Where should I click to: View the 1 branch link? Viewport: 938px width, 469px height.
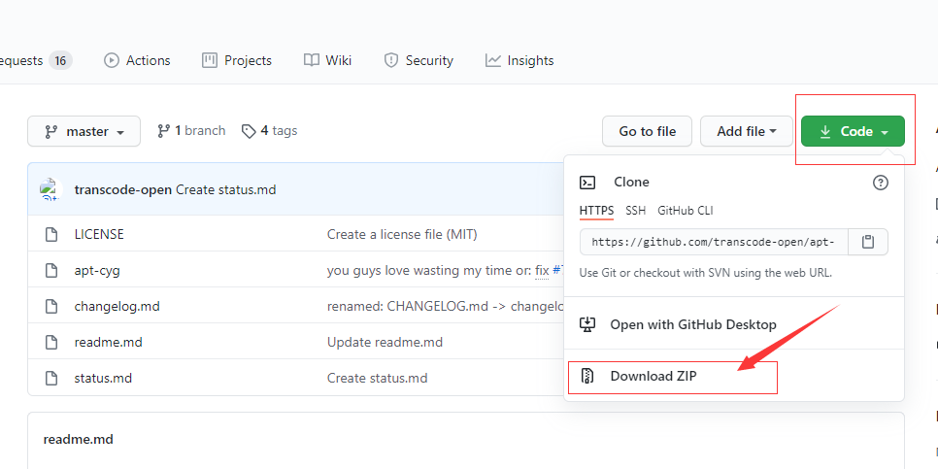click(x=191, y=130)
